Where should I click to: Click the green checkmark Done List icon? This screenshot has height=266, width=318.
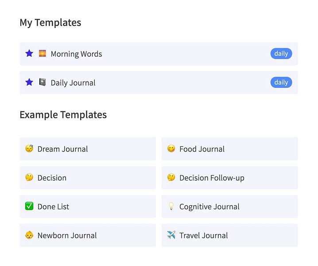(29, 207)
